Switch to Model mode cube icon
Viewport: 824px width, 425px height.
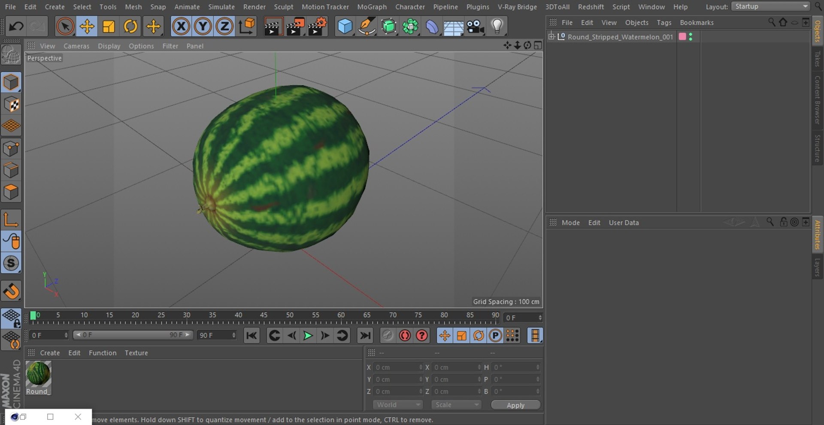pos(11,82)
